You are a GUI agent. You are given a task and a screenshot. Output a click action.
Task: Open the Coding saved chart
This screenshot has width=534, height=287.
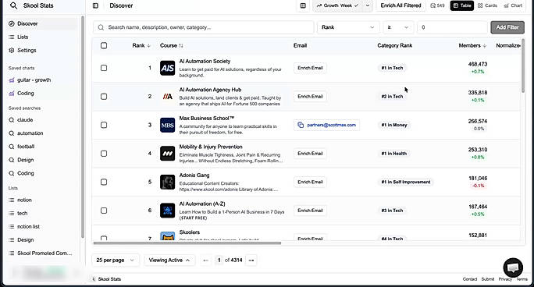pyautogui.click(x=26, y=93)
